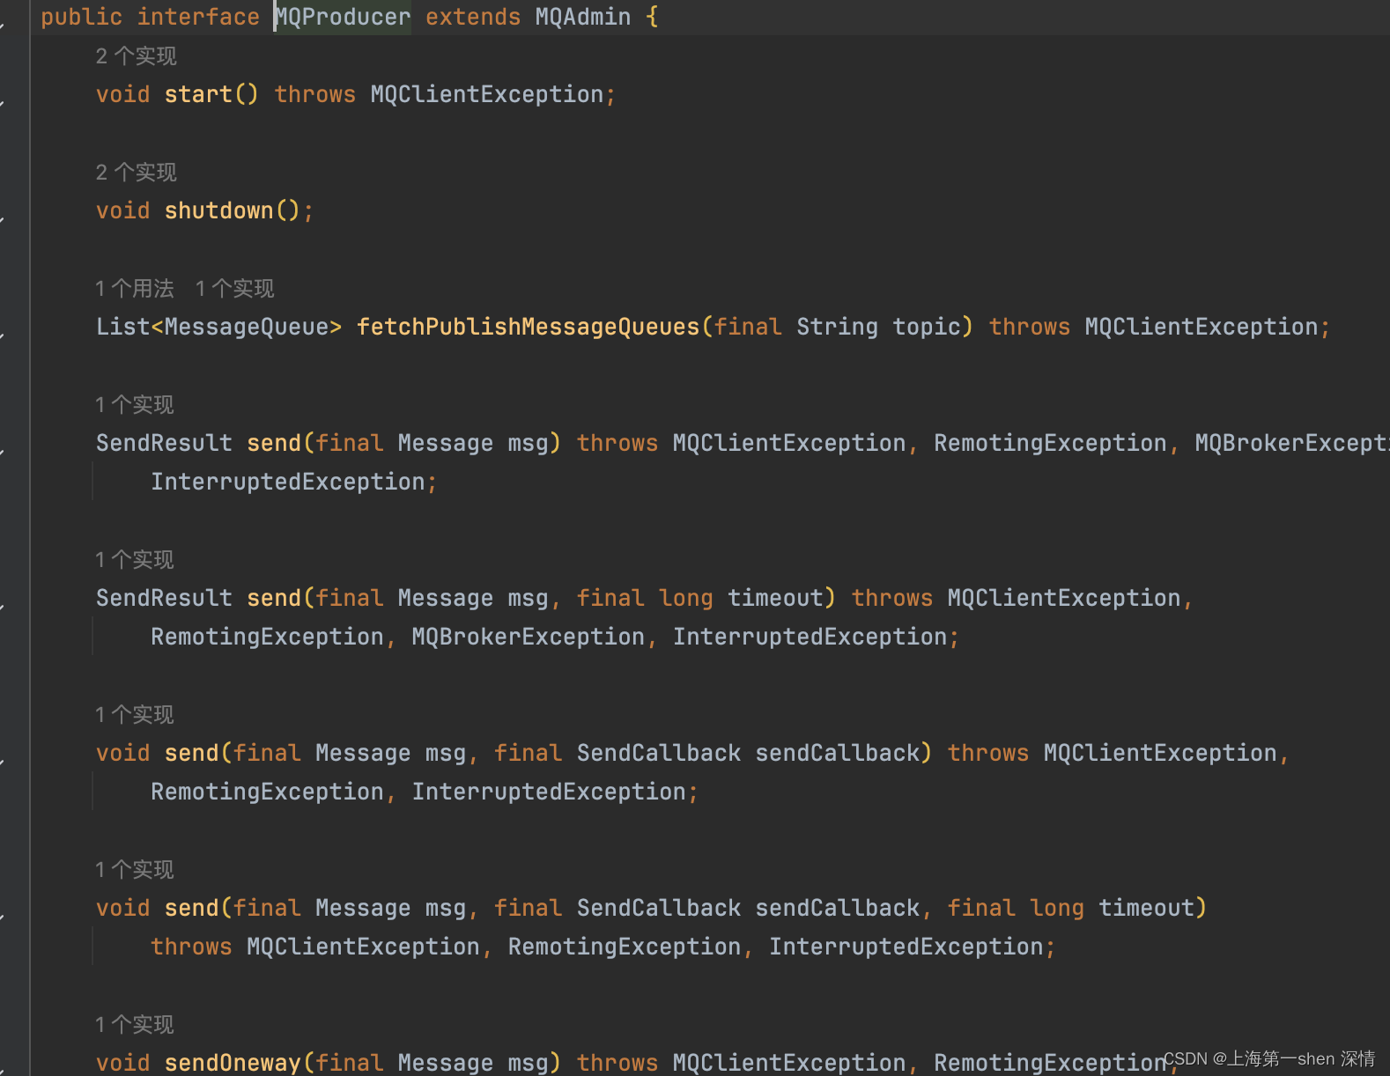Image resolution: width=1390 pixels, height=1076 pixels.
Task: Click the MQProducer interface name
Action: pos(343,17)
